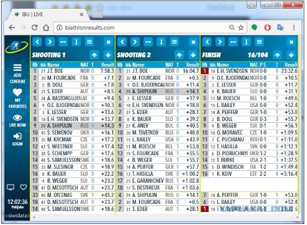Click previous arrow in Shooting 1 panel
Viewport: 307px width, 225px height.
37,42
